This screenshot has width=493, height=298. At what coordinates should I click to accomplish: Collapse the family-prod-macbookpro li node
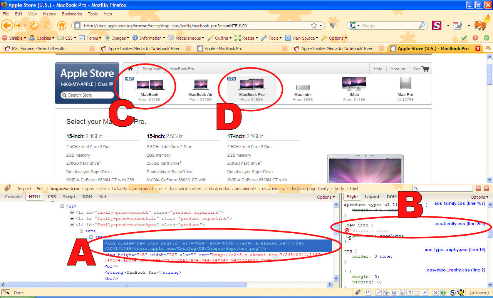[x=72, y=225]
